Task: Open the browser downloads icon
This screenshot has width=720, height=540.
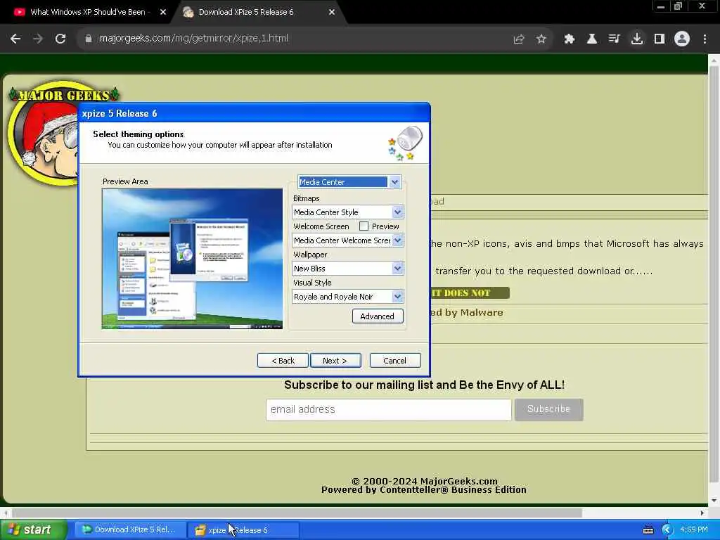Action: (637, 39)
